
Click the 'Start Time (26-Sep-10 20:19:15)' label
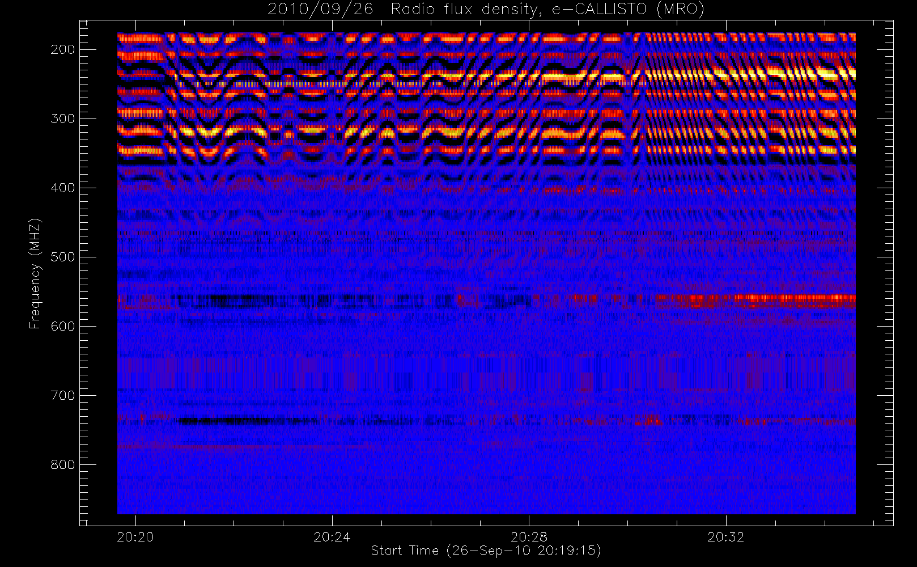pyautogui.click(x=486, y=551)
